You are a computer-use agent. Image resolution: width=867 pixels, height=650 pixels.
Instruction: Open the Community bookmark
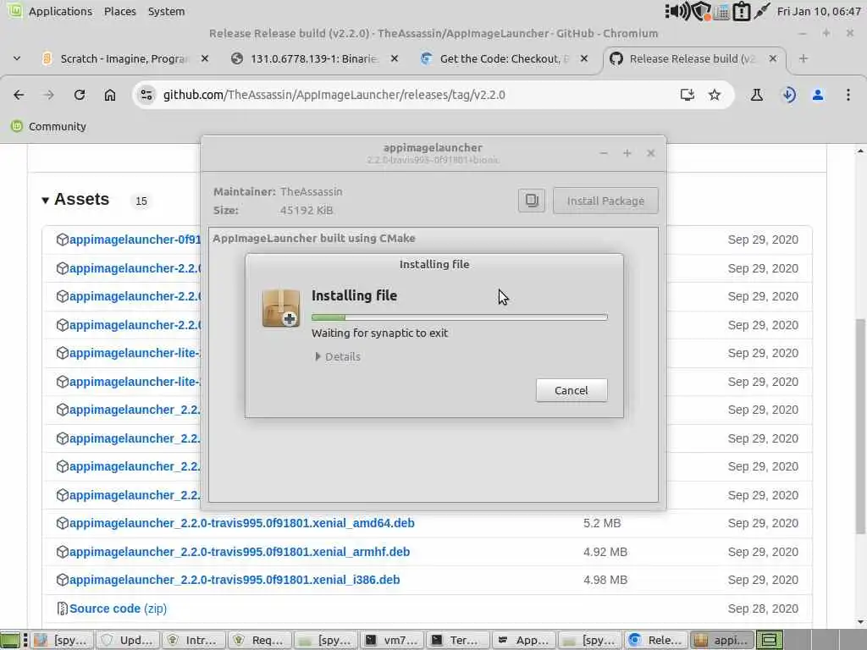point(48,127)
